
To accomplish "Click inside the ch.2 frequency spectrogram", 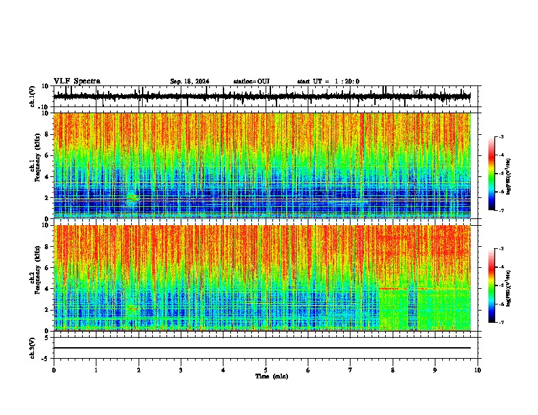I will [262, 278].
